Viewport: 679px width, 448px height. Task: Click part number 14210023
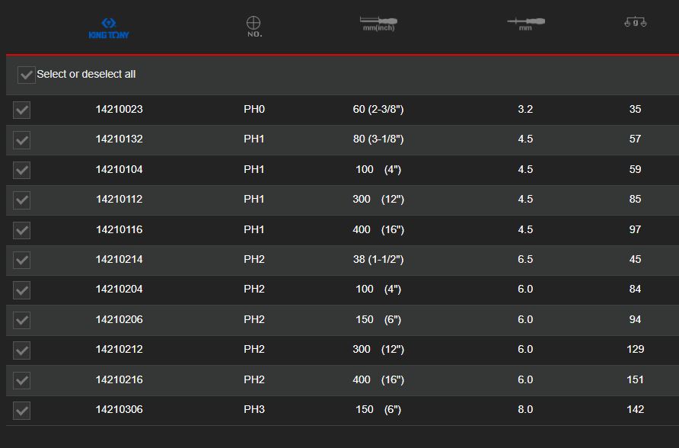tap(119, 109)
